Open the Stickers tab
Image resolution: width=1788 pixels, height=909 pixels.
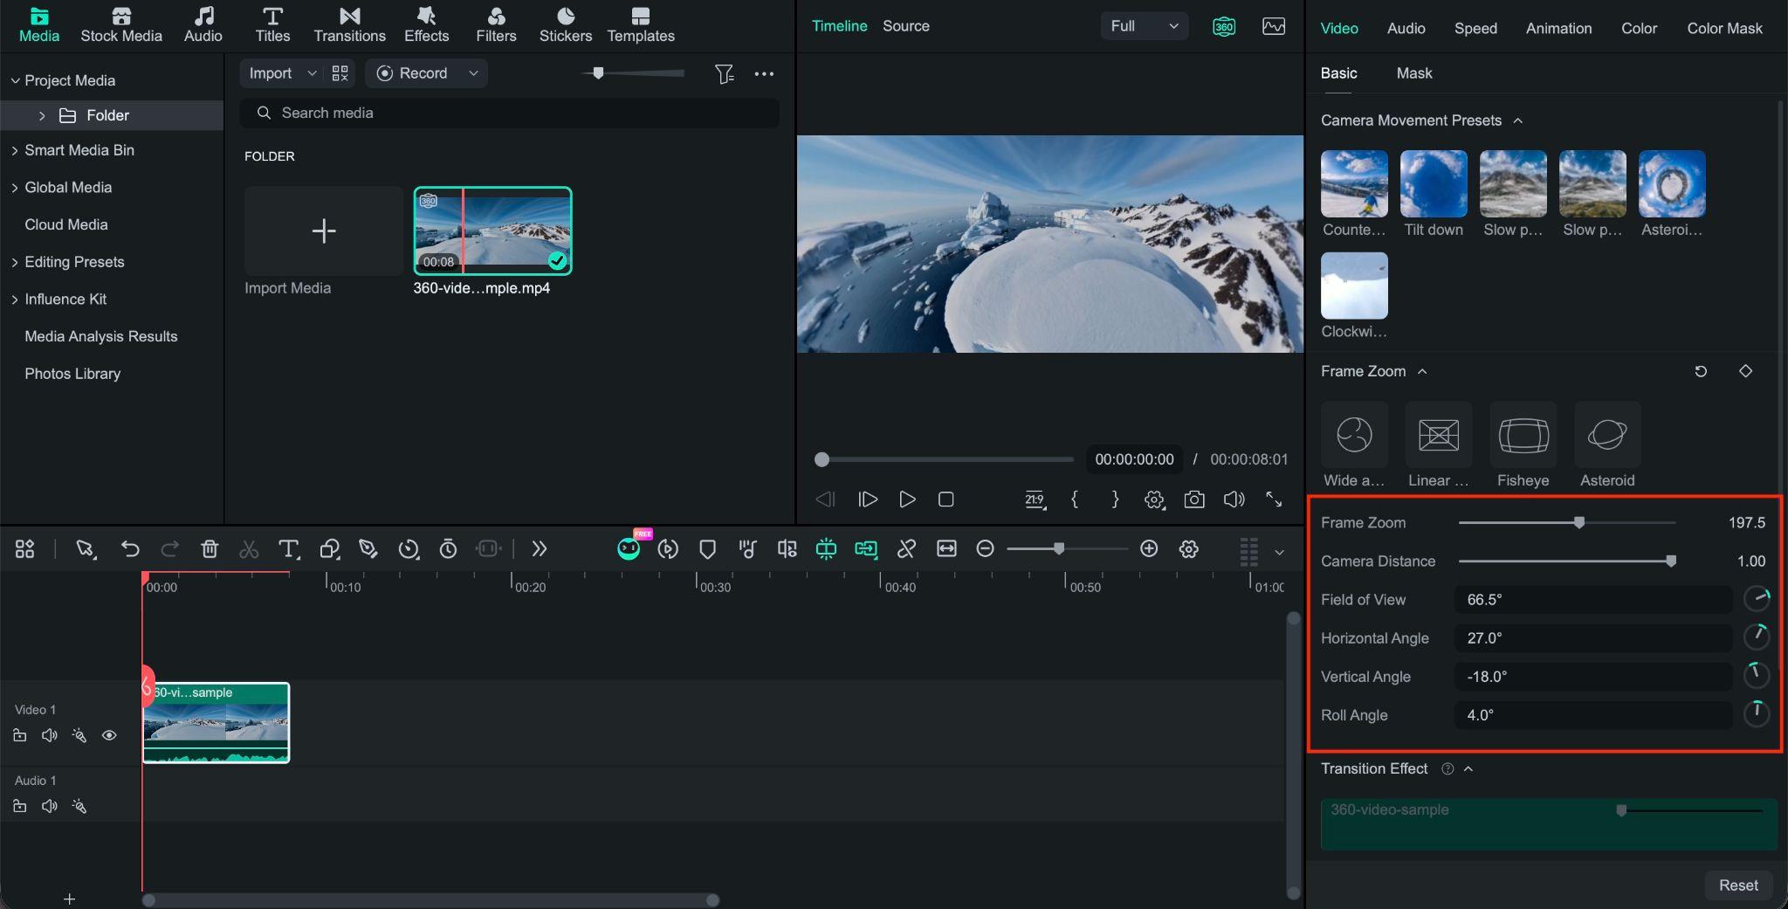(x=565, y=25)
